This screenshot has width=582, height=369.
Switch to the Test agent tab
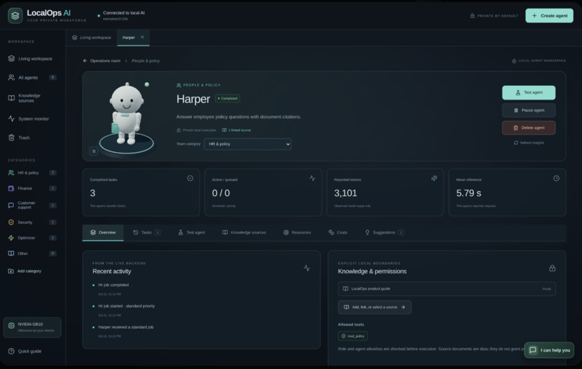point(191,232)
